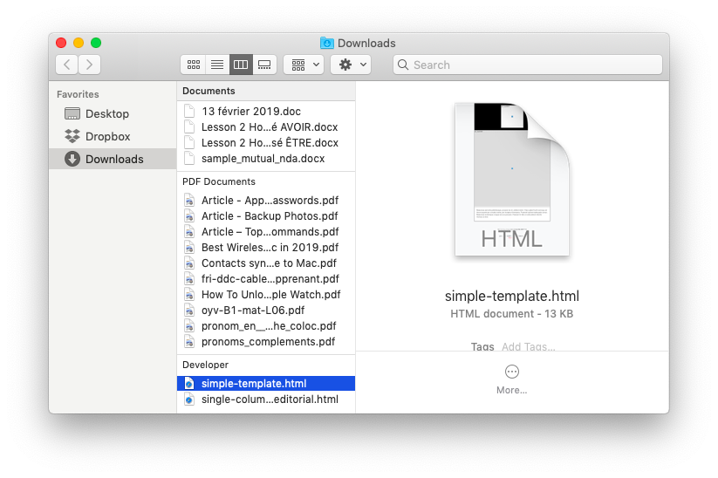Select 13 février 2019.doc

point(250,112)
